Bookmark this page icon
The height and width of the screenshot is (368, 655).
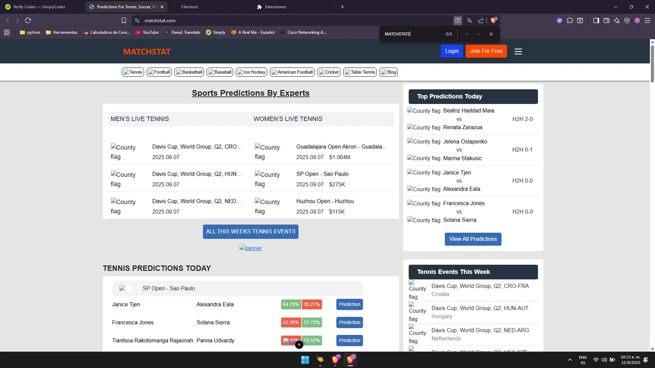point(124,20)
